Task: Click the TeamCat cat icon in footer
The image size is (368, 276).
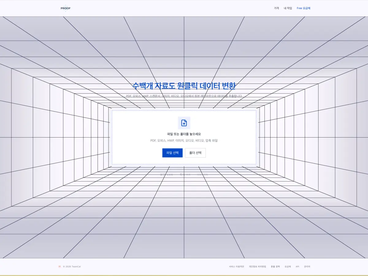Action: pyautogui.click(x=59, y=266)
